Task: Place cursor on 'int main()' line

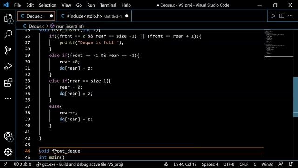Action: (x=52, y=157)
